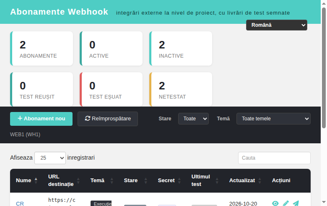Sort the table by Actualizat column

tap(245, 181)
